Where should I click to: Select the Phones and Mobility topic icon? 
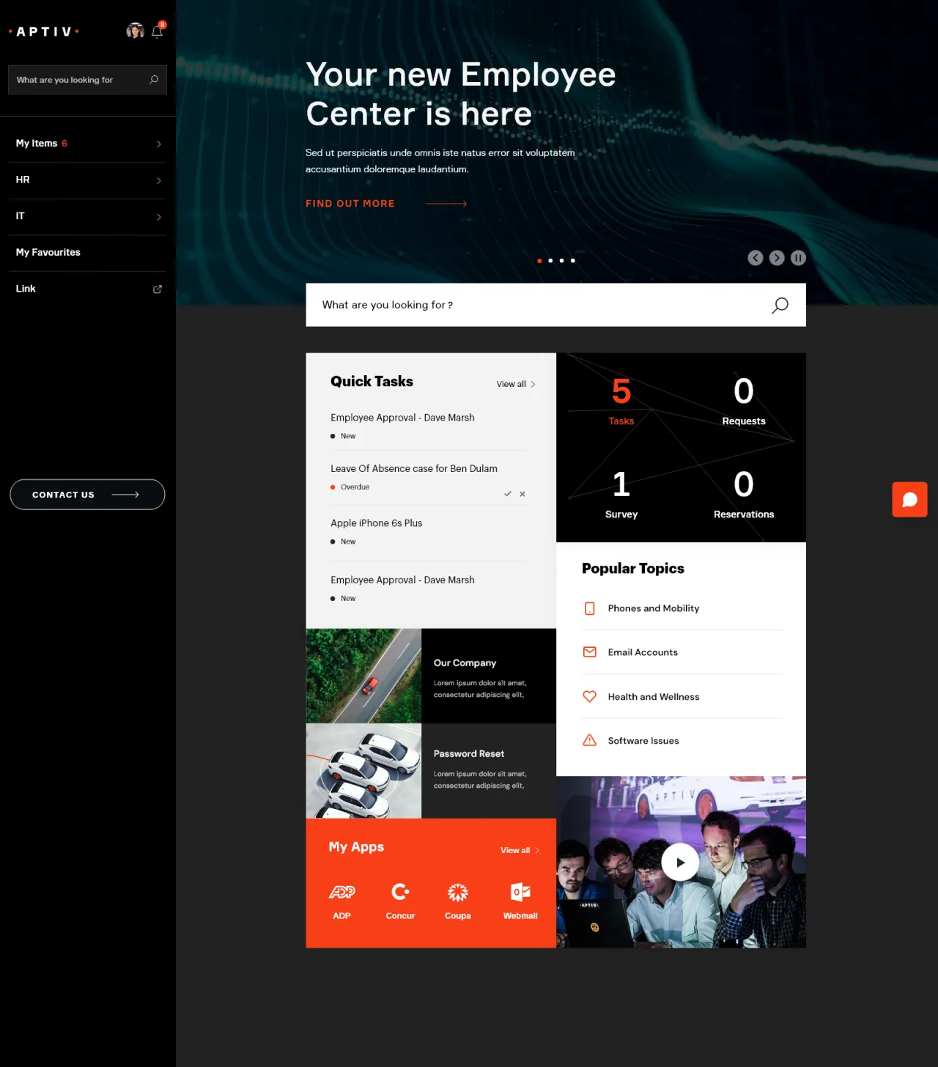[590, 608]
